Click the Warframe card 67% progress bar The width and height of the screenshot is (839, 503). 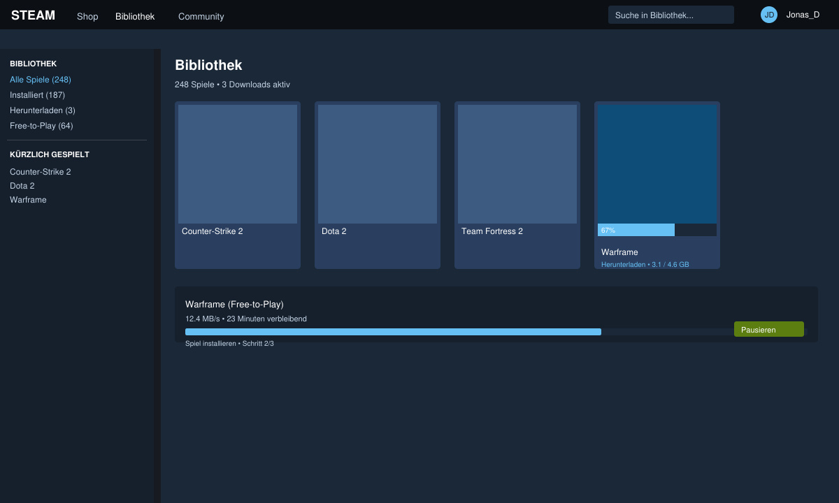tap(657, 230)
